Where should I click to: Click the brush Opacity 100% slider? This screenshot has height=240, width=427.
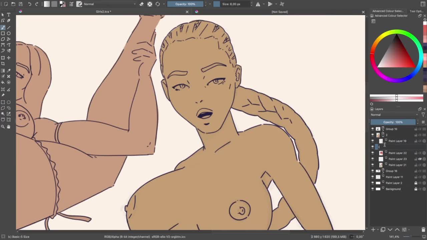click(x=185, y=4)
